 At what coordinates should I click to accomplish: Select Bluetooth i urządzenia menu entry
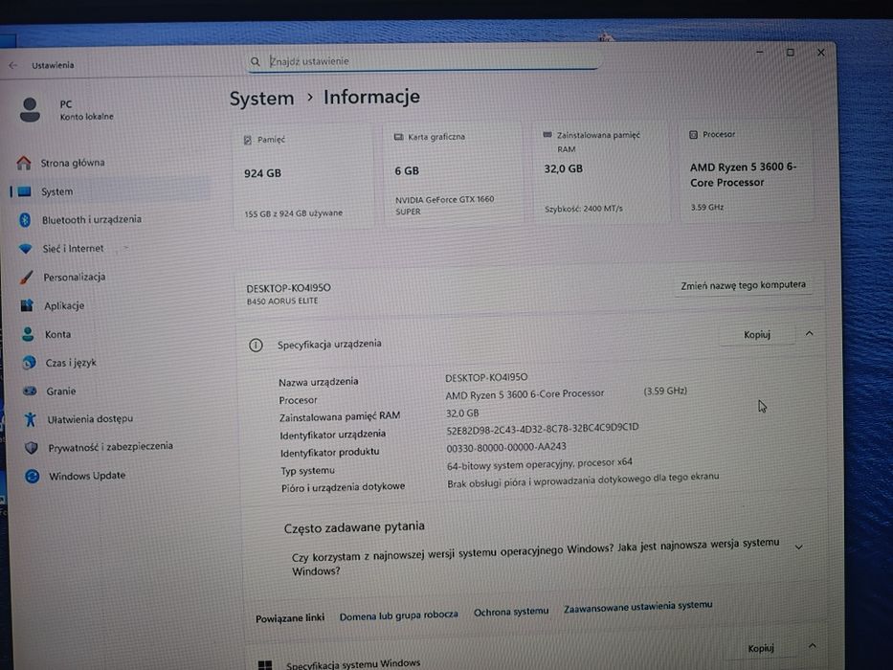tap(92, 219)
